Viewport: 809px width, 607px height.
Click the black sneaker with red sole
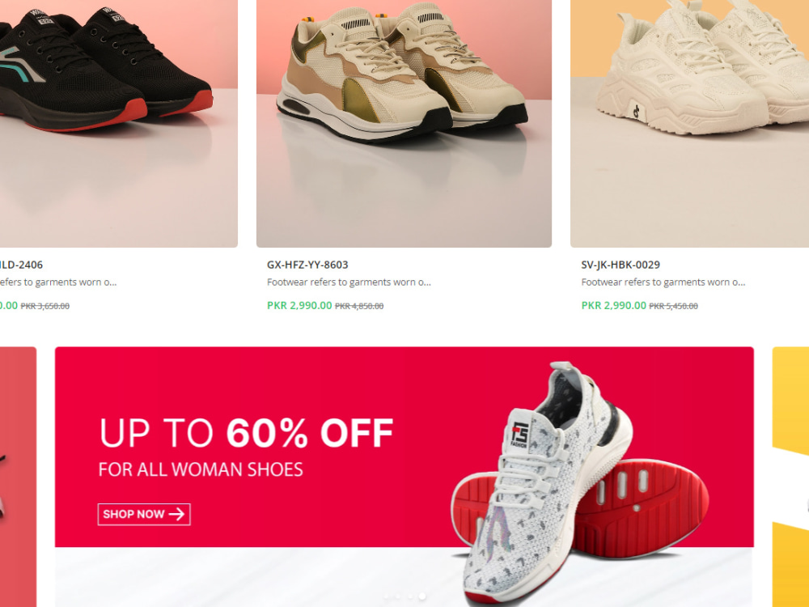(119, 123)
